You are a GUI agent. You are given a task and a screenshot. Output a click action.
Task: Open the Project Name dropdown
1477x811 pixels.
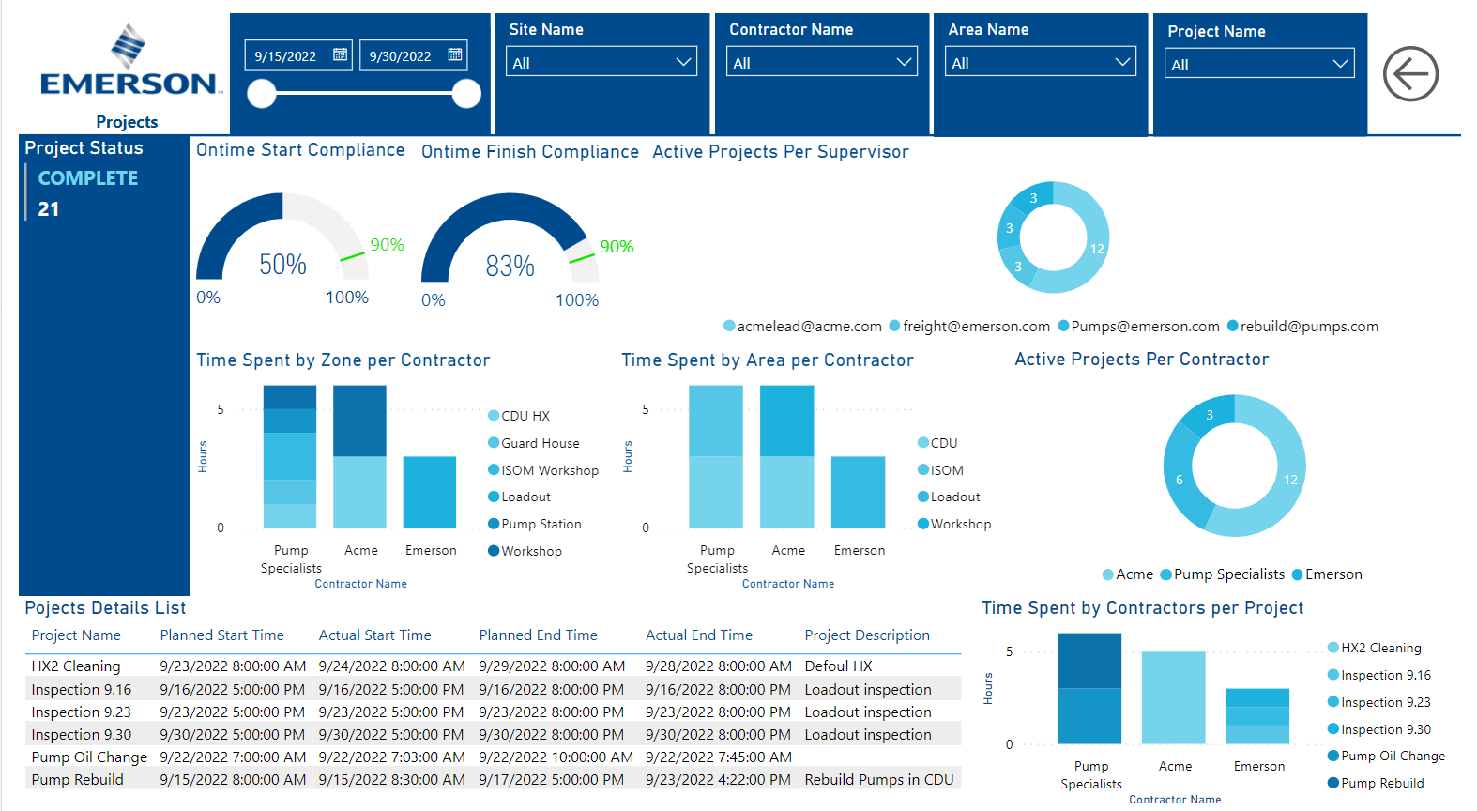1259,64
